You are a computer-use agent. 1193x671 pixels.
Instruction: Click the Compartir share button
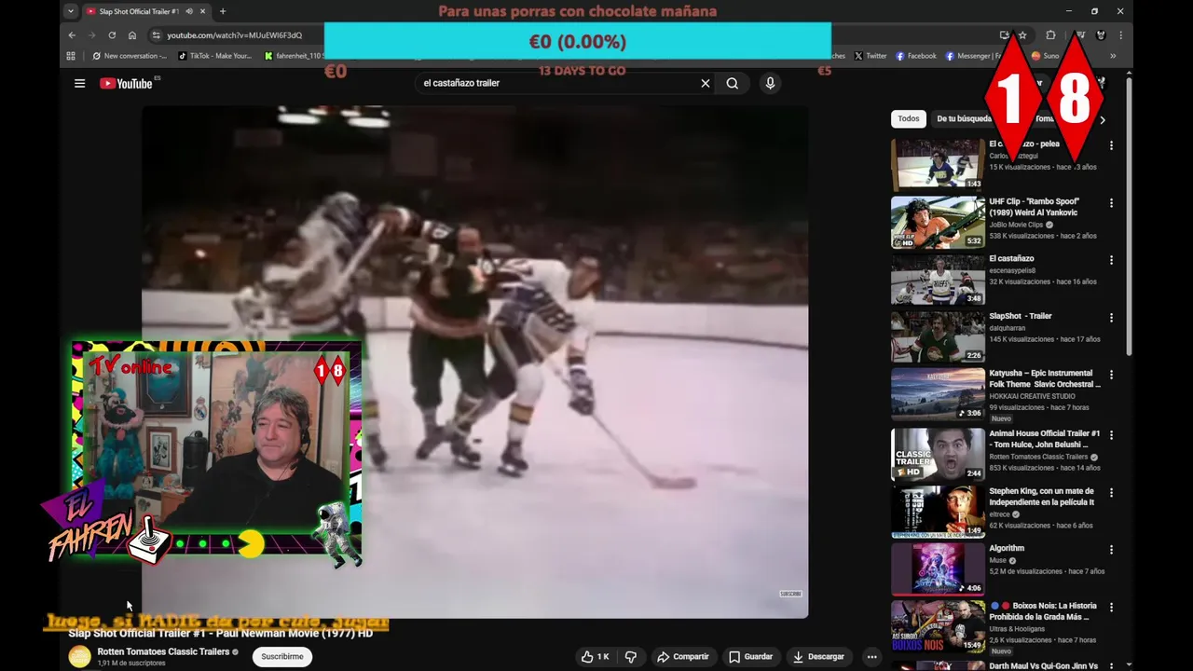(x=682, y=657)
